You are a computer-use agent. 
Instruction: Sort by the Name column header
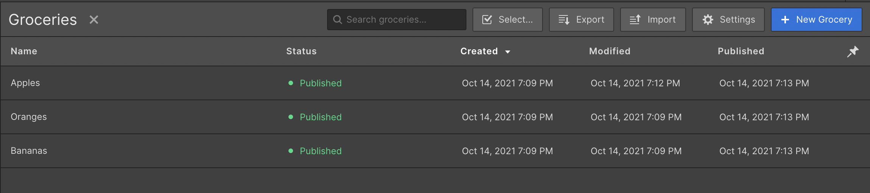(x=24, y=51)
